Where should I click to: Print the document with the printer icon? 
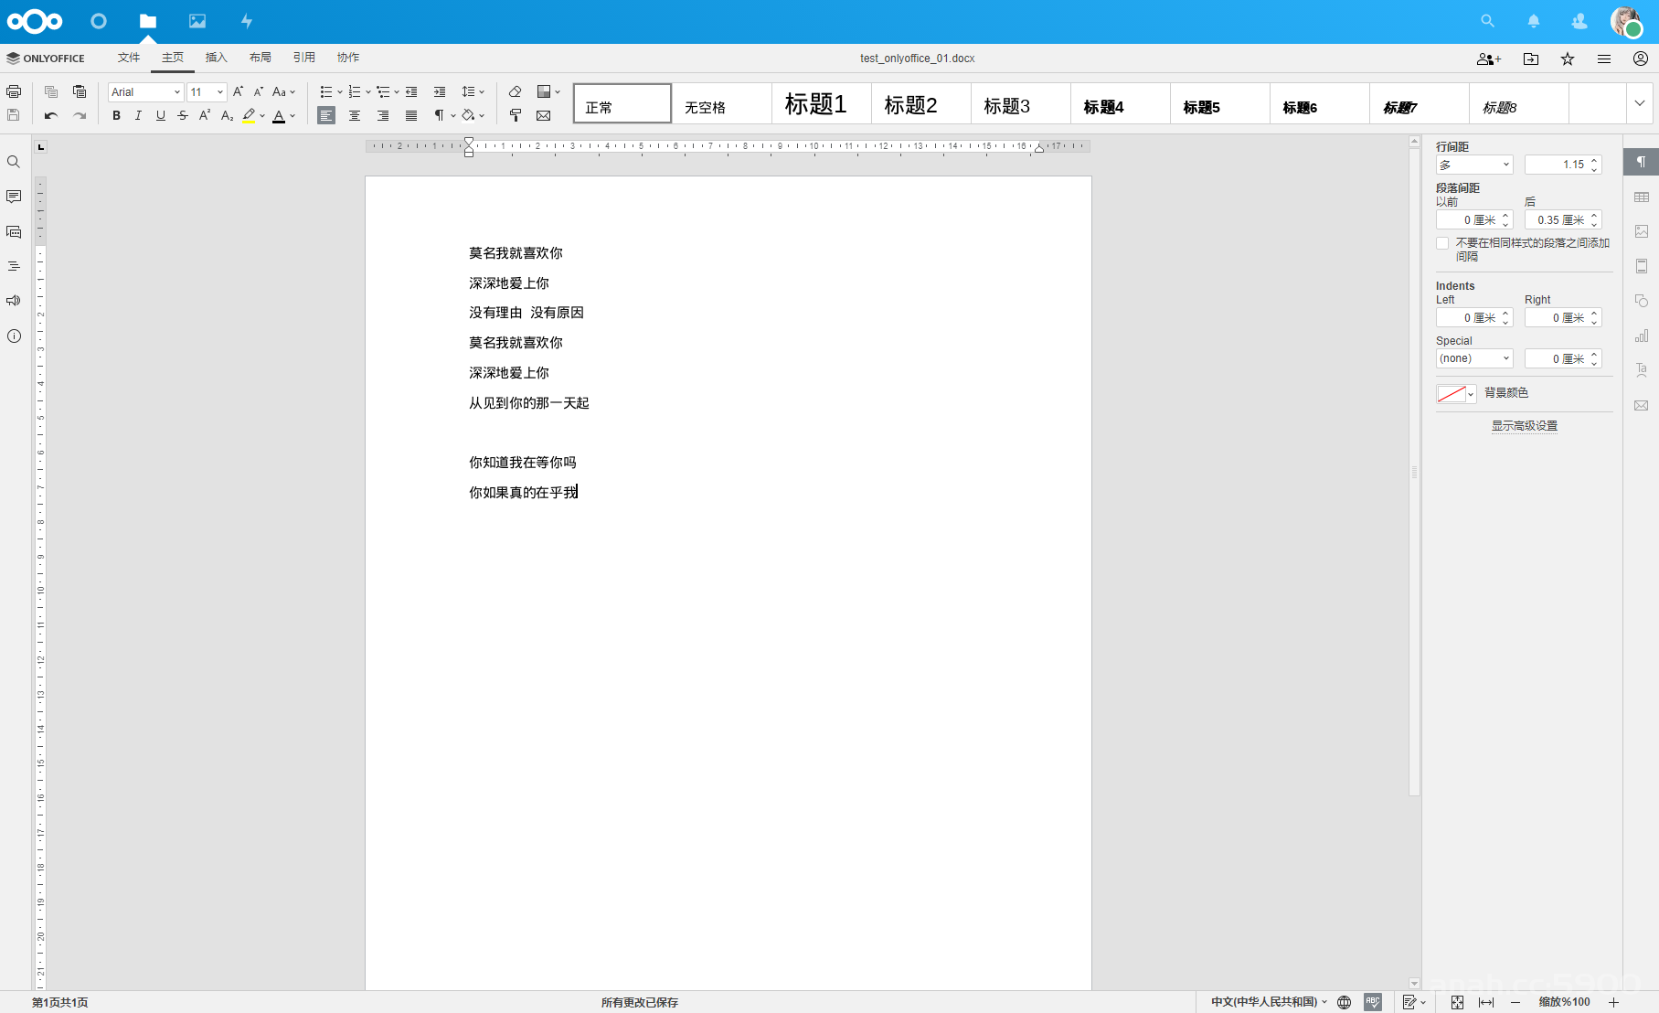[14, 91]
